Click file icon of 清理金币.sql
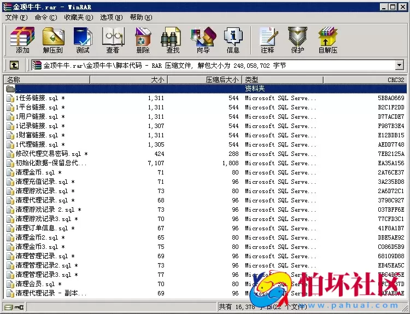Image resolution: width=410 pixels, height=314 pixels. point(10,173)
